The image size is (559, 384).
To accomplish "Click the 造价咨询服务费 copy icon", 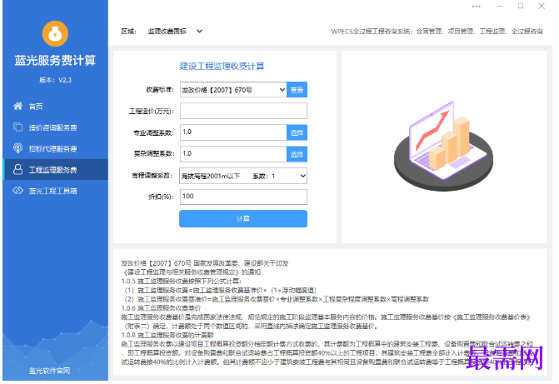I will point(17,127).
